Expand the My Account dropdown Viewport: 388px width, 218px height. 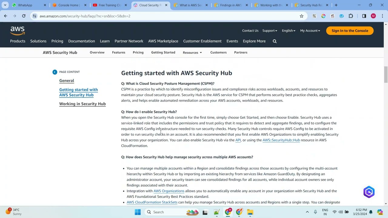point(310,31)
